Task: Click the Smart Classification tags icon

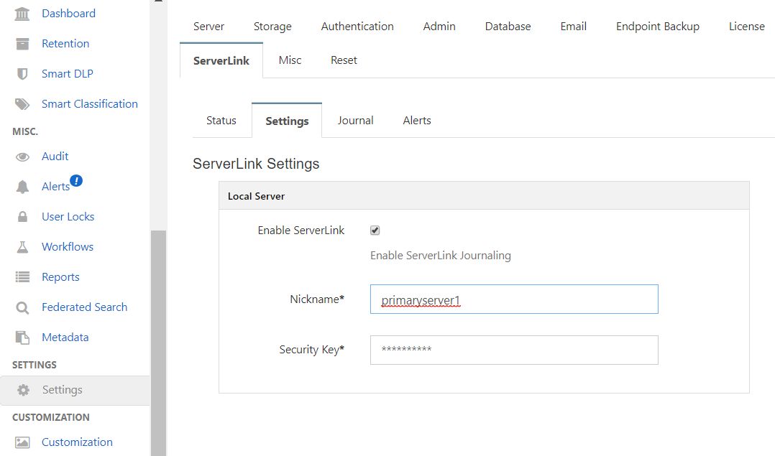Action: point(22,104)
